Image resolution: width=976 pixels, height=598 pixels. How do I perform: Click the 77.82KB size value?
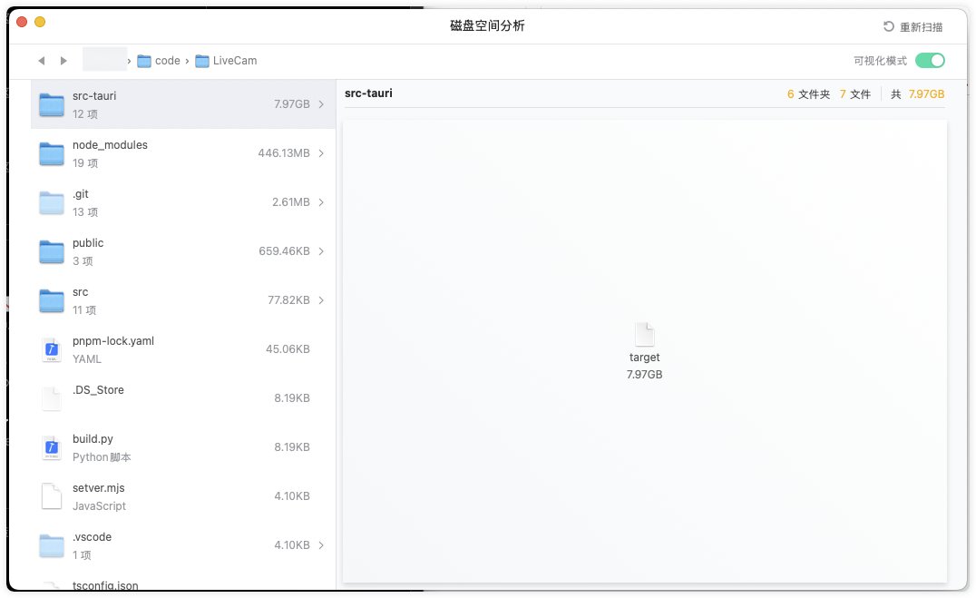(x=288, y=300)
